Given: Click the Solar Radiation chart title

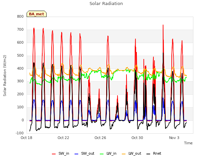Looking at the screenshot, I should 106,4.
